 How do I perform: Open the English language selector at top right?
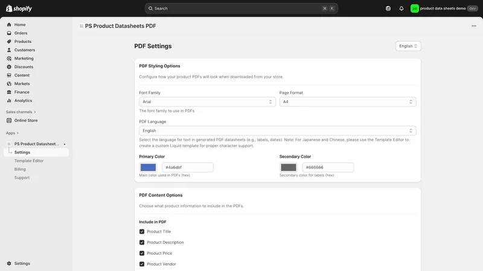(408, 46)
